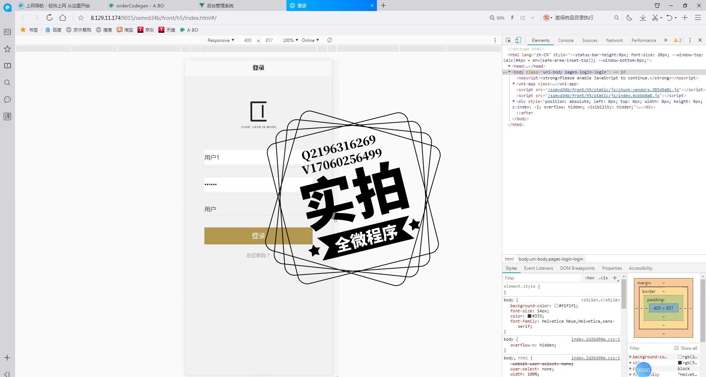Expand background-color computed property

631,357
